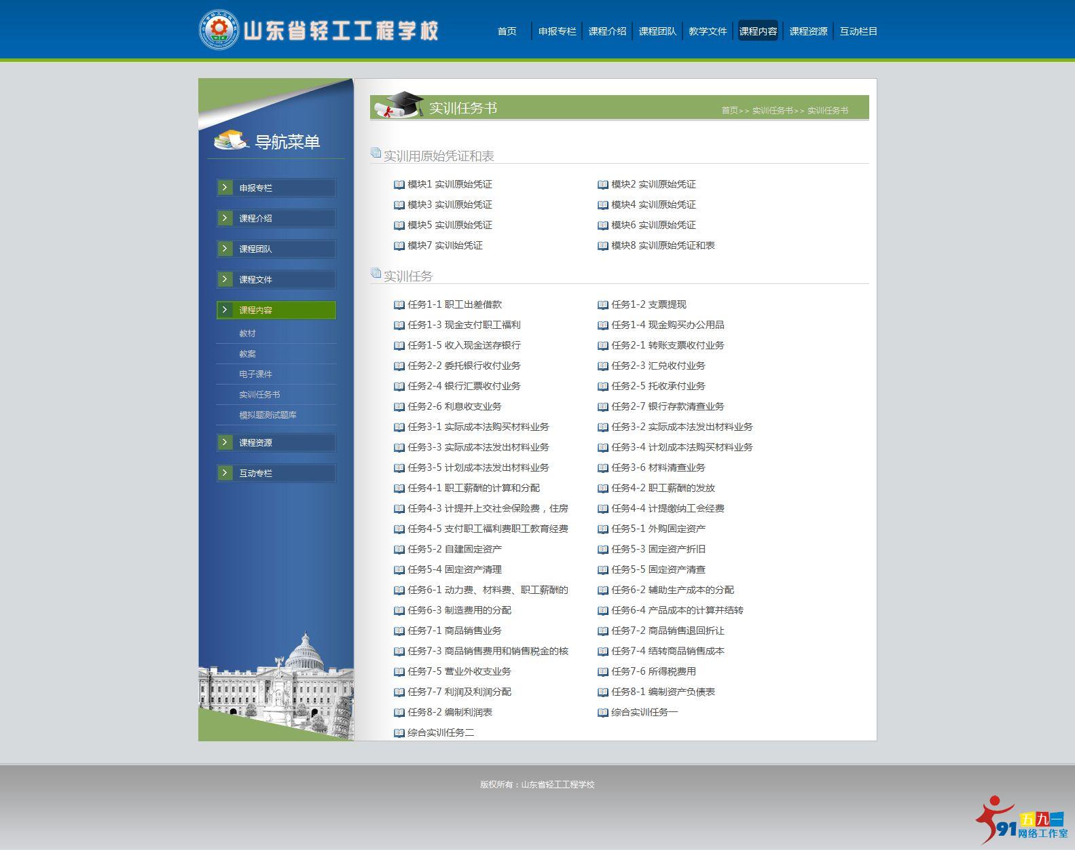The image size is (1075, 850).
Task: Click book icon beside 任务2-2 委托银行收付业务
Action: point(399,366)
